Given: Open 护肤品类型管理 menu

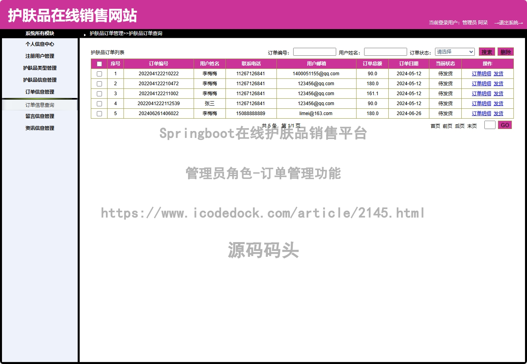Looking at the screenshot, I should (x=40, y=68).
